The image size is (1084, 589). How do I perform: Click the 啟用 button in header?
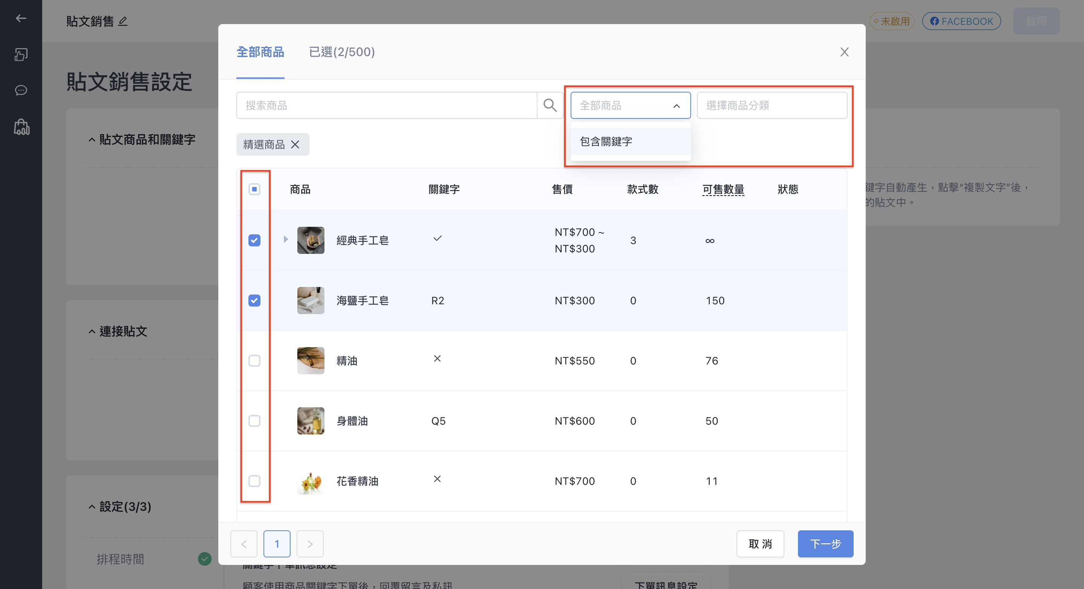1036,21
